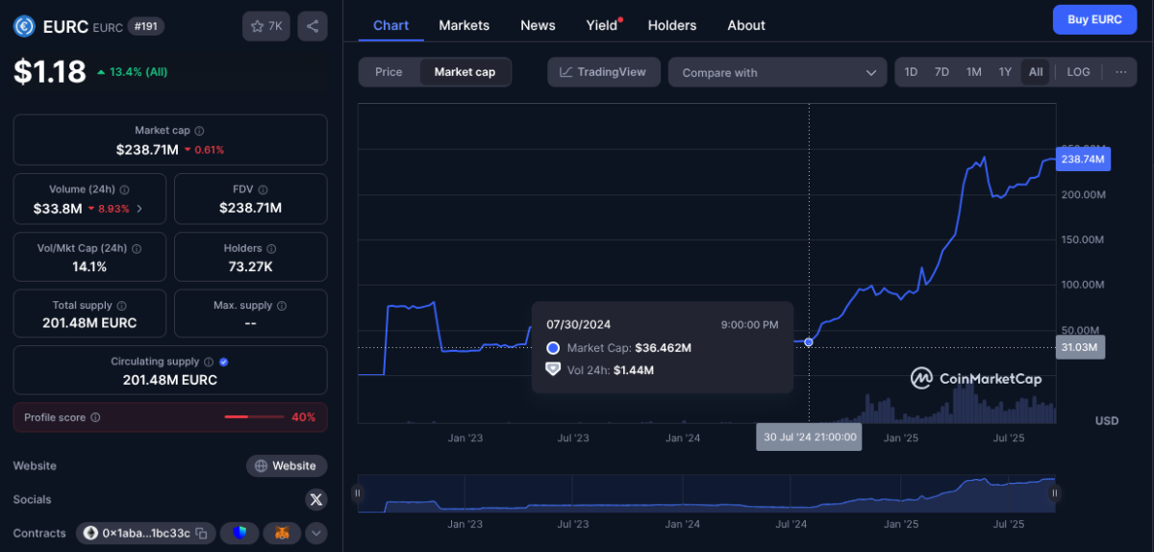Click the info icon beside Market cap
Image resolution: width=1154 pixels, height=552 pixels.
coord(199,131)
